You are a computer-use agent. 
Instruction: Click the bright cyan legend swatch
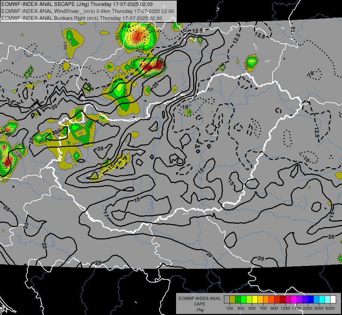(x=322, y=300)
